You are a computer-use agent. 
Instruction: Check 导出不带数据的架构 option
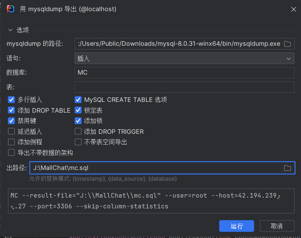pos(11,153)
